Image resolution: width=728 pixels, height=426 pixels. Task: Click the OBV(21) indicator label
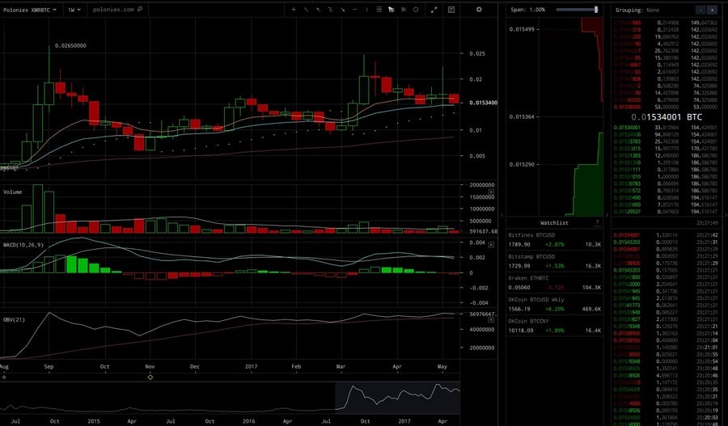(14, 320)
